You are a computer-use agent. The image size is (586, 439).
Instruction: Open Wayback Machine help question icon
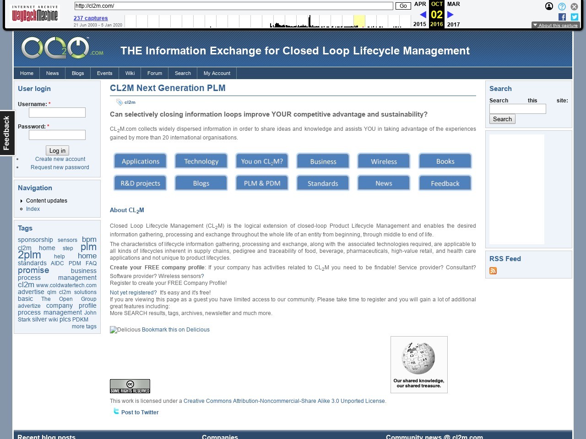pos(562,6)
